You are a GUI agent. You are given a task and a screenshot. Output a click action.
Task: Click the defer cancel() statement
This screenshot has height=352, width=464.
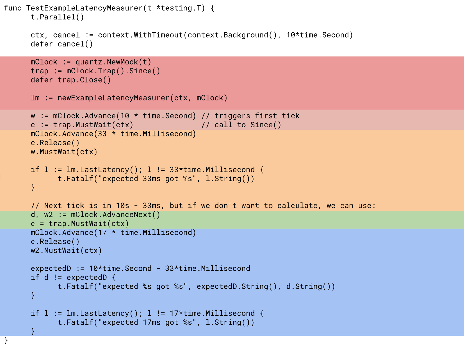pos(62,44)
